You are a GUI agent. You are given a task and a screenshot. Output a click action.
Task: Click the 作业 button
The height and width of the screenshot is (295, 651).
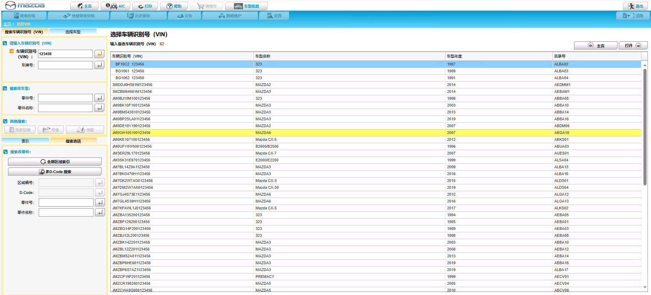[x=51, y=130]
